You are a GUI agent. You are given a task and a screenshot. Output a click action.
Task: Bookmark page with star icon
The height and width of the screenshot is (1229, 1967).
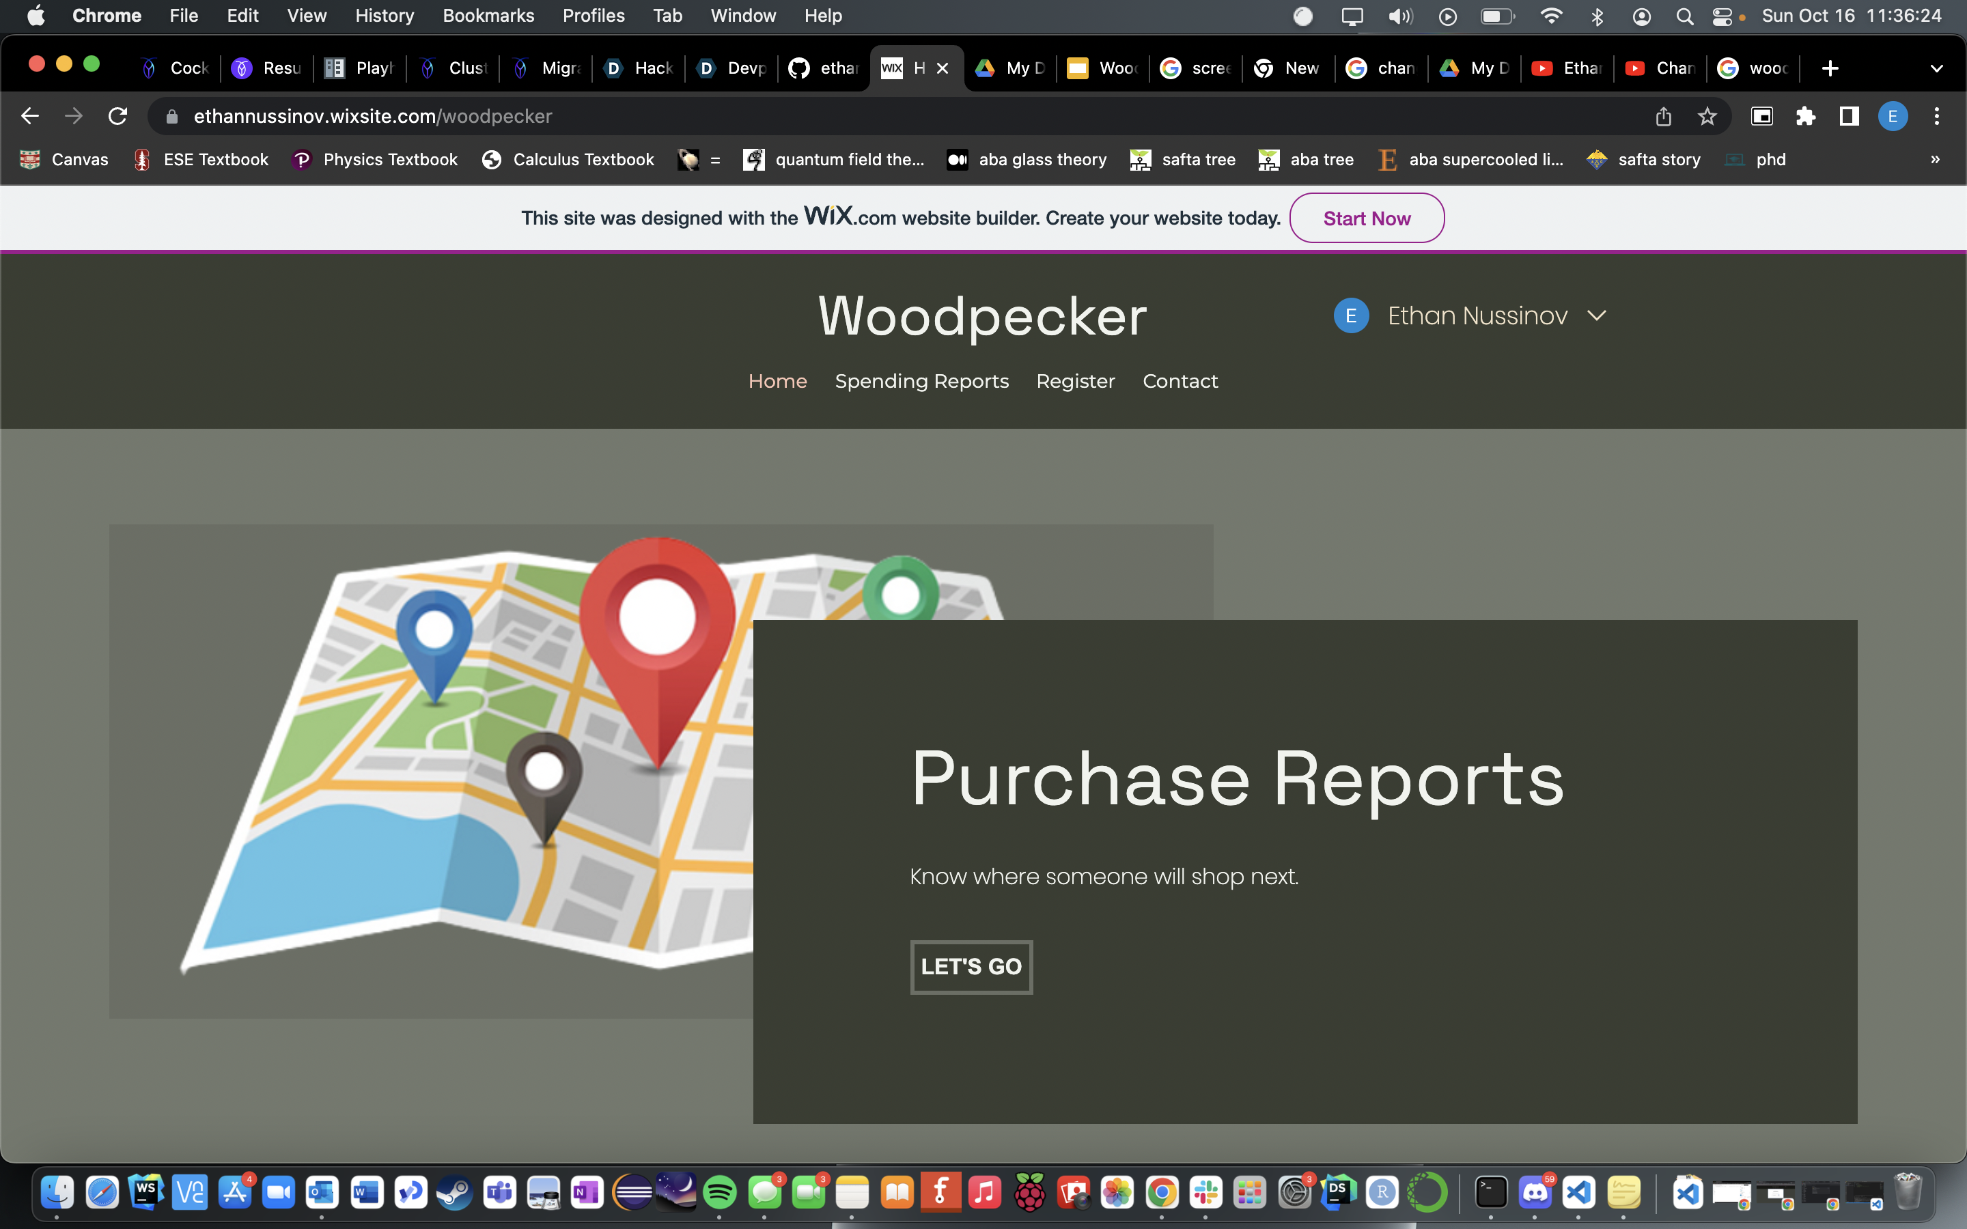click(1707, 116)
